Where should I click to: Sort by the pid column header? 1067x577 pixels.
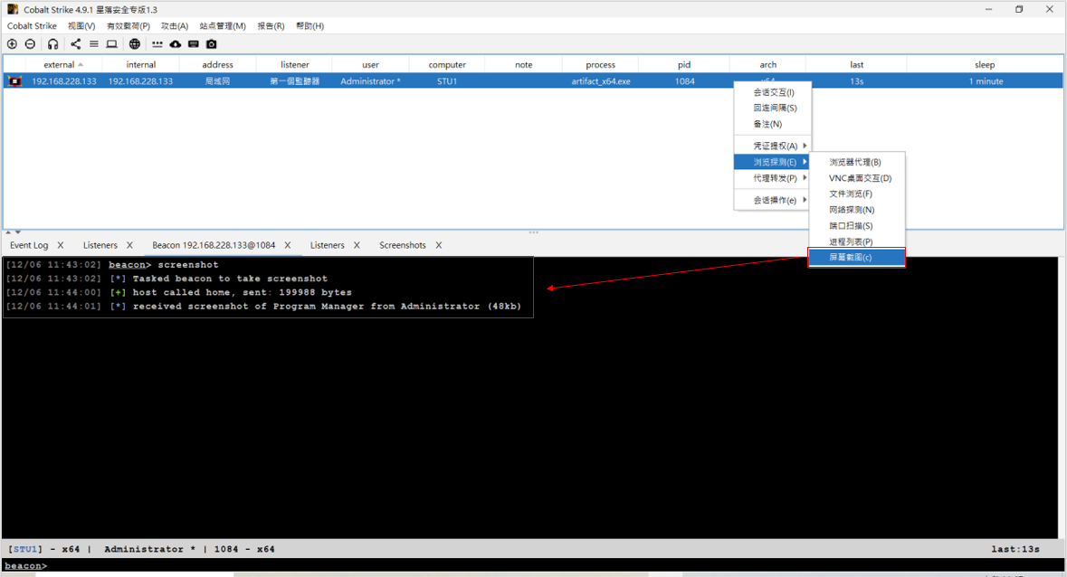(x=684, y=64)
